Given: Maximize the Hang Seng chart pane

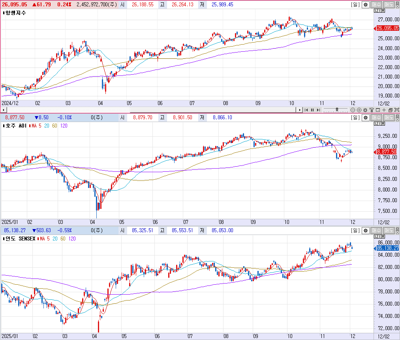Looking at the screenshot, I should point(398,3).
